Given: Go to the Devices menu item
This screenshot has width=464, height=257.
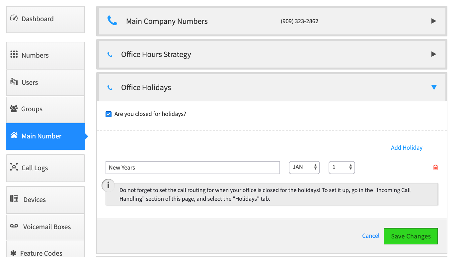Looking at the screenshot, I should 45,200.
